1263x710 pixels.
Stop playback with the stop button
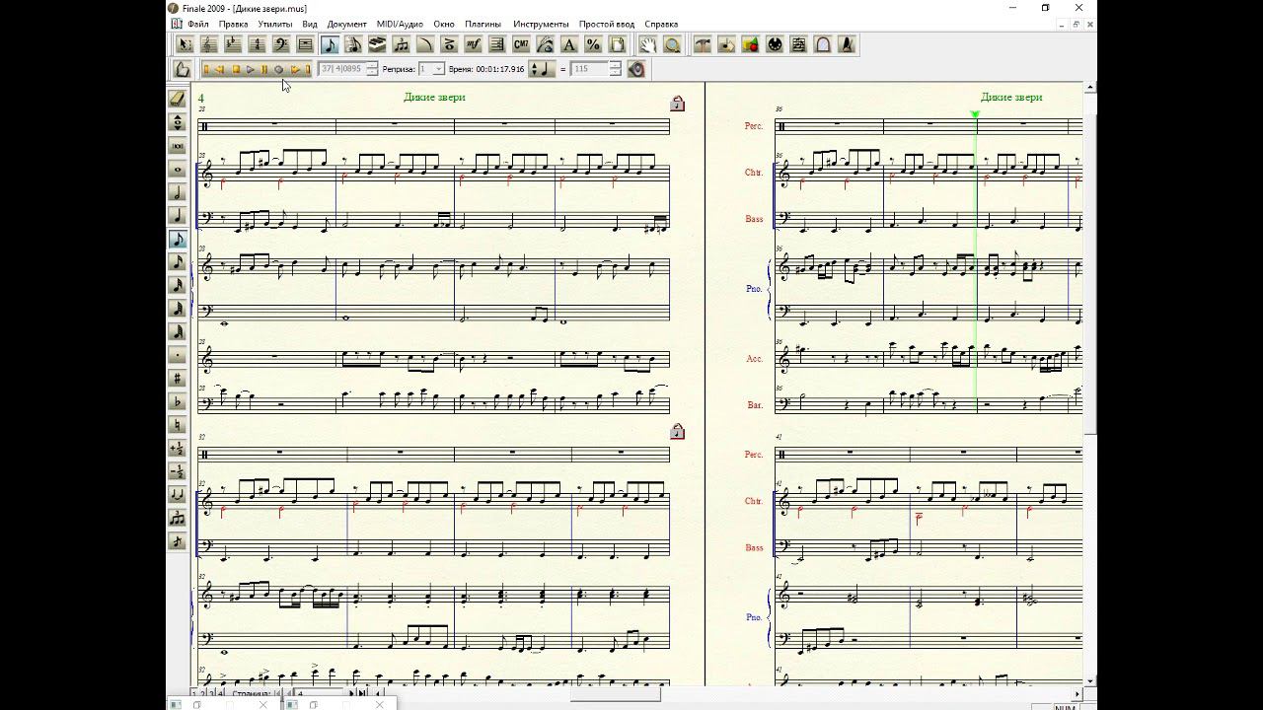tap(236, 69)
